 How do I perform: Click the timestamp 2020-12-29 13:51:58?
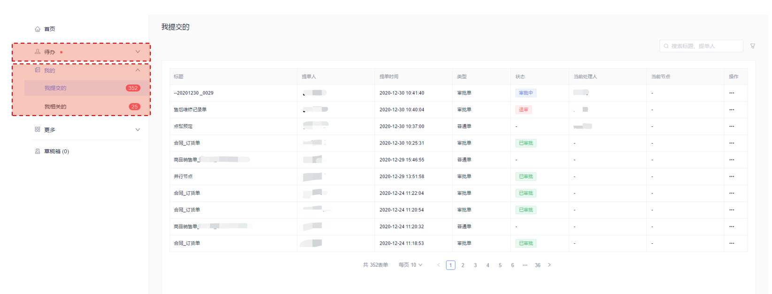(x=402, y=177)
